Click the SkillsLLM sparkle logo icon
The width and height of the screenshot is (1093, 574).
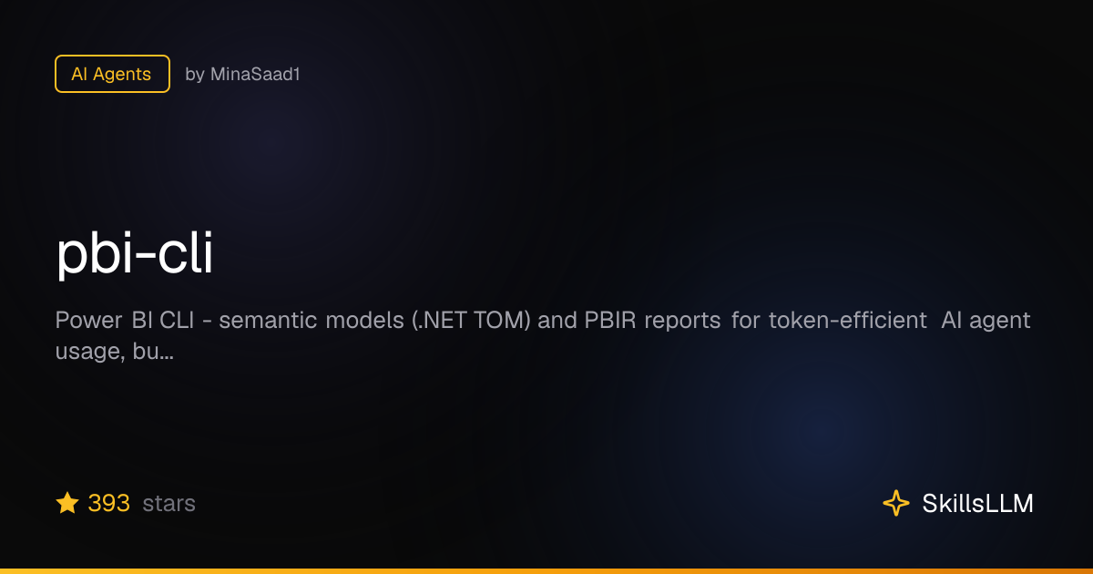[896, 503]
